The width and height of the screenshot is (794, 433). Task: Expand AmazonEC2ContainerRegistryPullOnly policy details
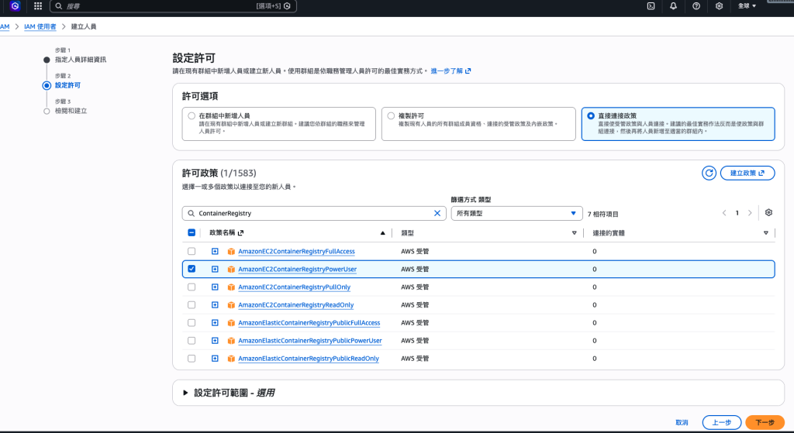point(215,287)
